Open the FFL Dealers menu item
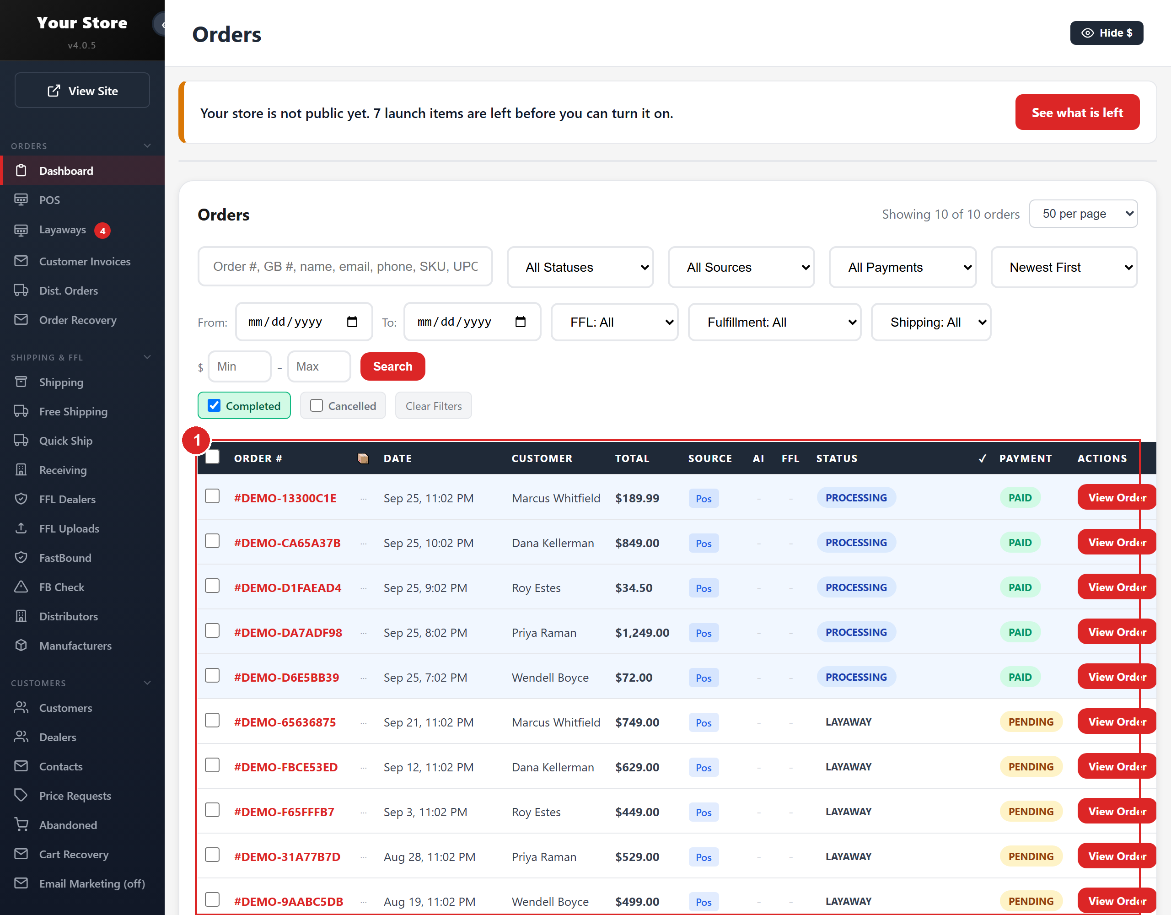Viewport: 1171px width, 915px height. coord(83,499)
